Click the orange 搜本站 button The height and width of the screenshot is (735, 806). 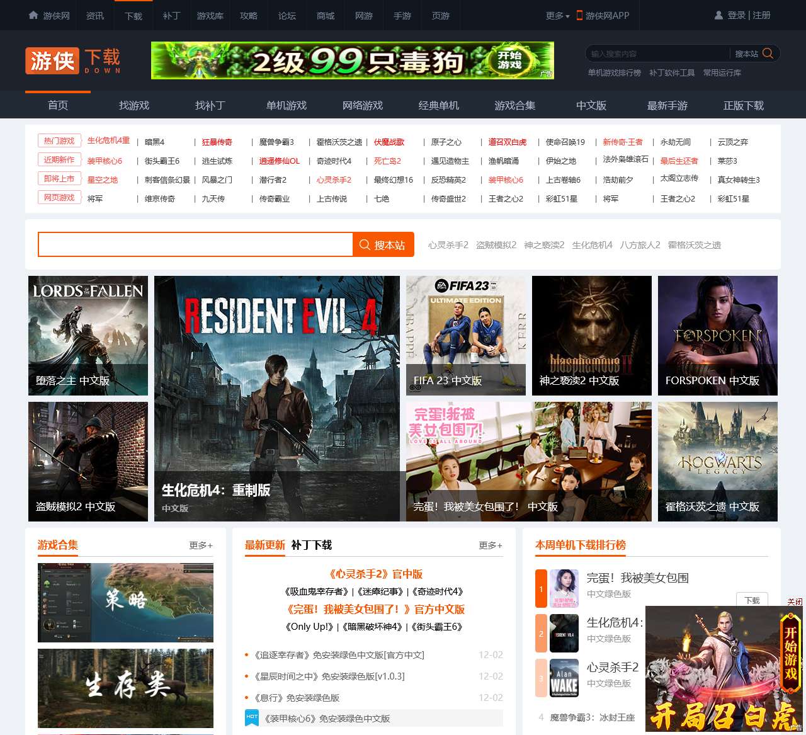383,245
